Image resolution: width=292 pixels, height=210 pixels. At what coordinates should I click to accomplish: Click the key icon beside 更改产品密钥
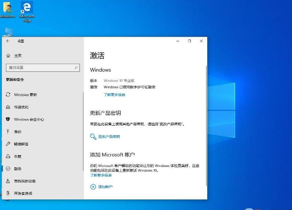(93, 137)
